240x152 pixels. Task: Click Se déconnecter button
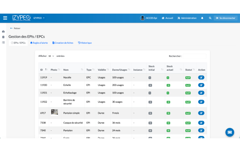226,18
